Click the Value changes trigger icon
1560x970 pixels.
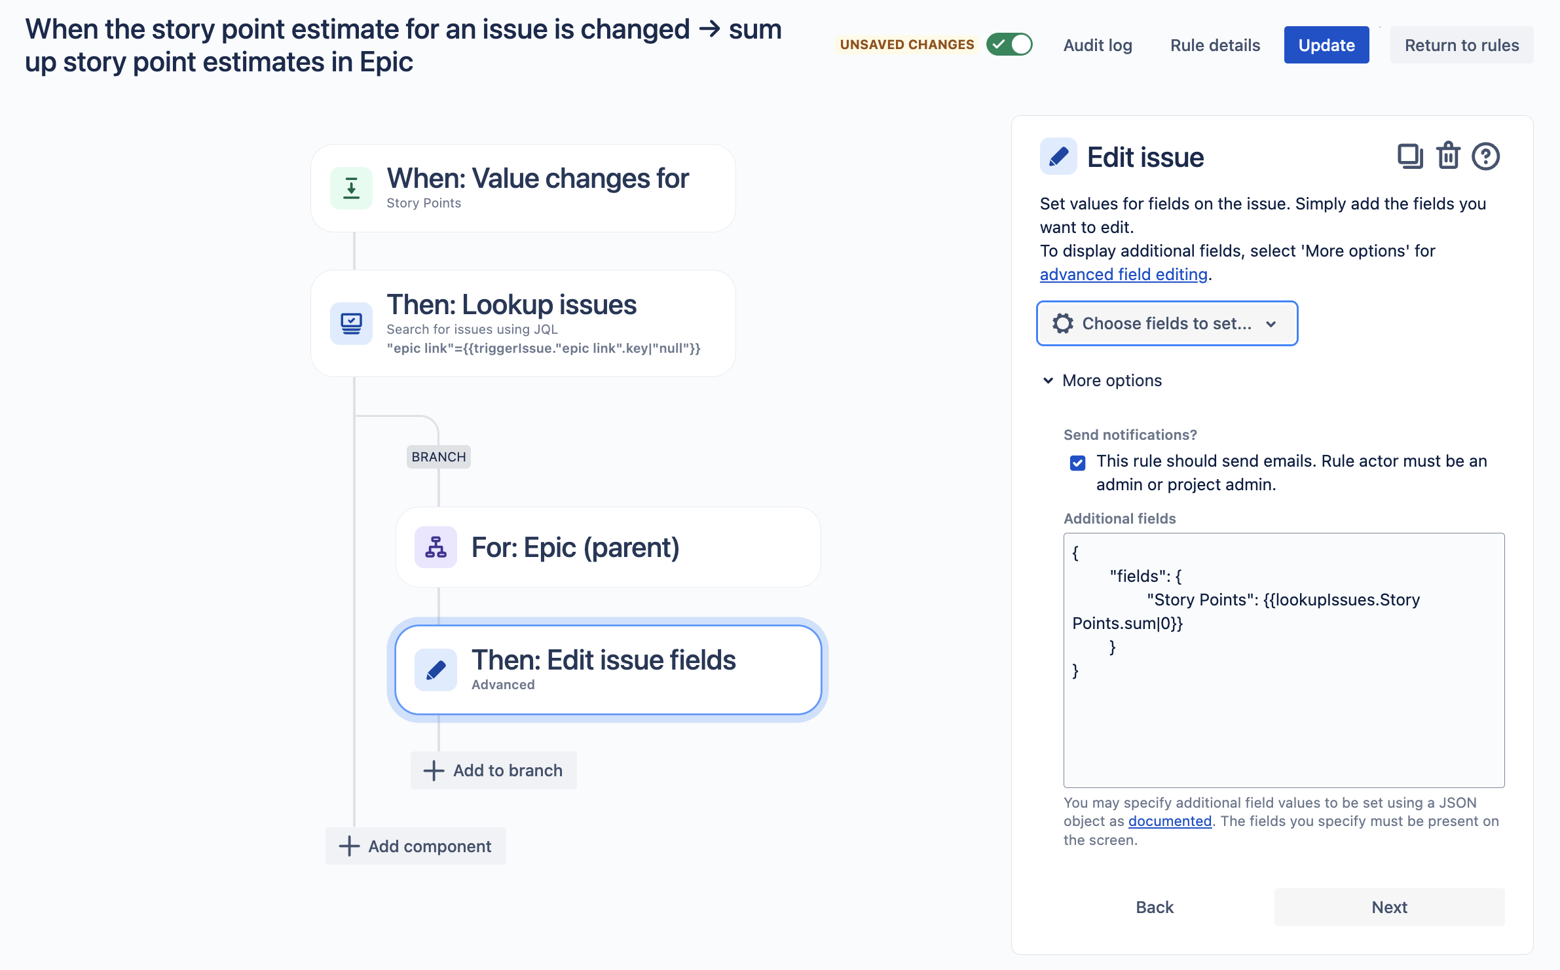click(x=351, y=188)
